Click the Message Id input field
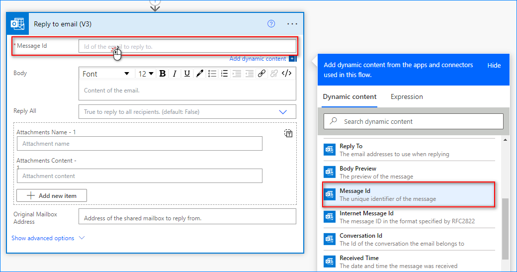This screenshot has height=272, width=517. coord(187,46)
